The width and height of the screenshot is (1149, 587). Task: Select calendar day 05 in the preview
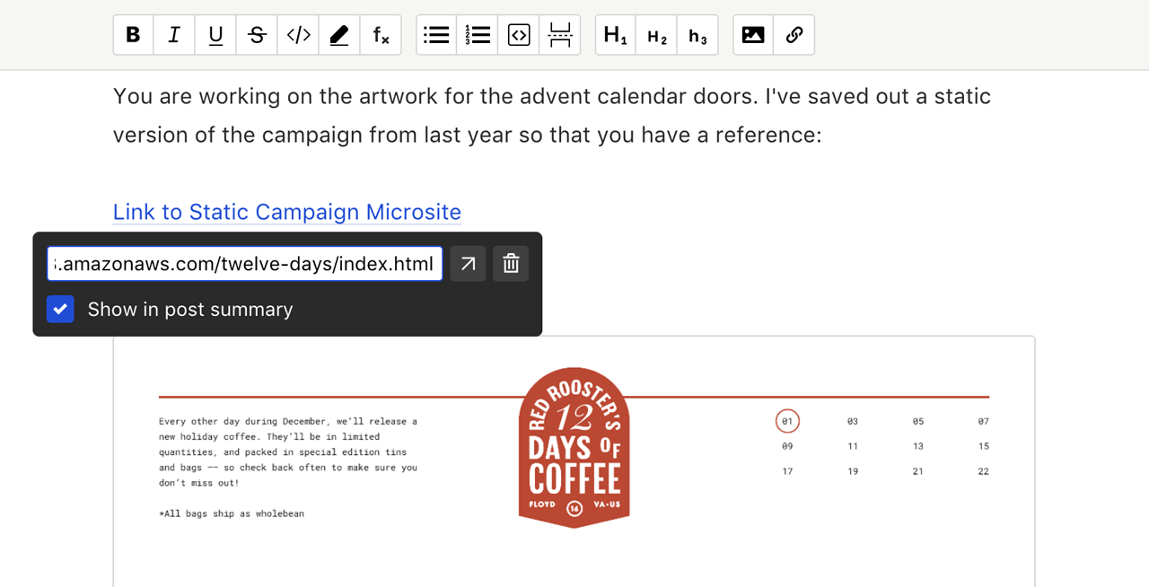pyautogui.click(x=918, y=421)
